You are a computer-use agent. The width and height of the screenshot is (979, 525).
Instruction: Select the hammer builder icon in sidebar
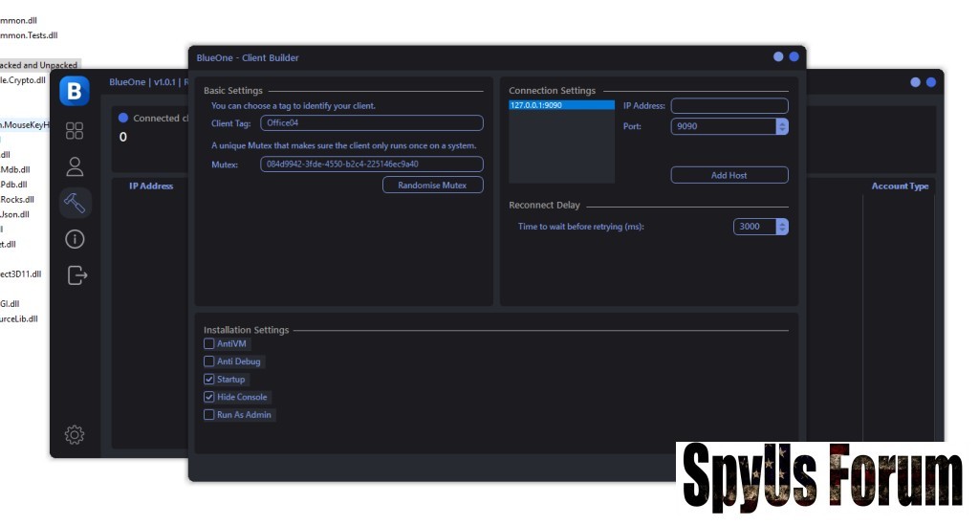[75, 202]
